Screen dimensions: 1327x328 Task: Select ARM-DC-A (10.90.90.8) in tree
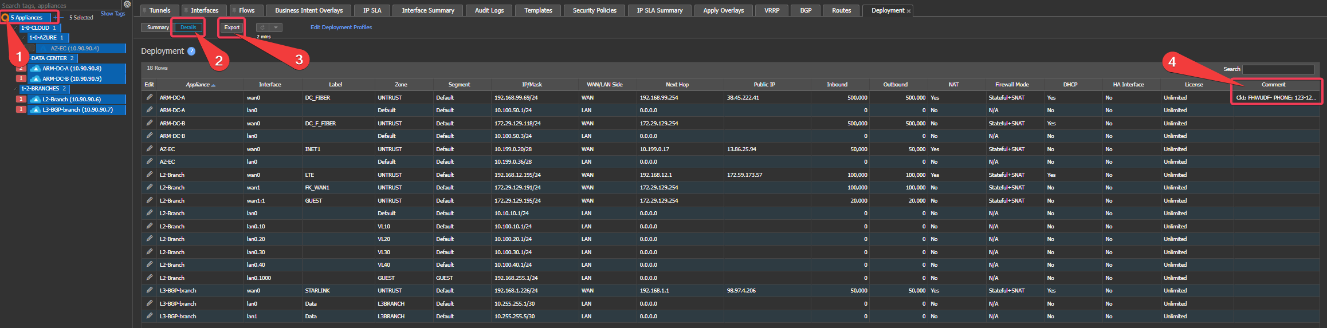[x=76, y=69]
